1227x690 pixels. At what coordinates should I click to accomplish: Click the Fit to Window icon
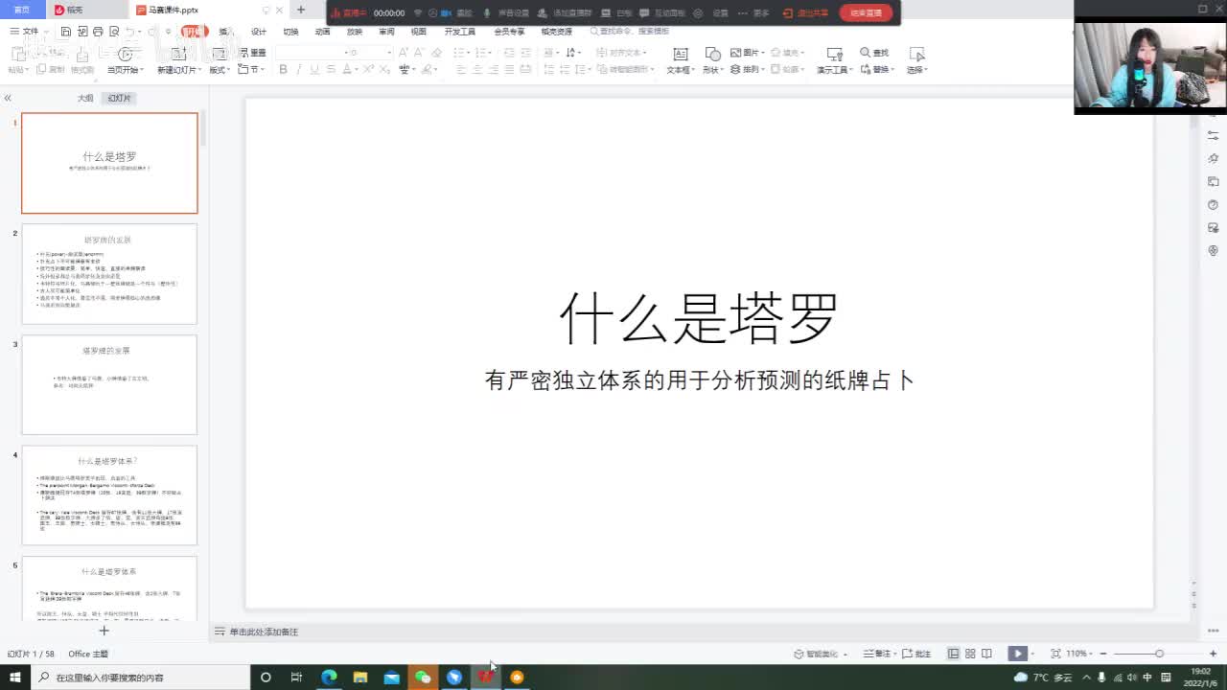pos(1055,654)
